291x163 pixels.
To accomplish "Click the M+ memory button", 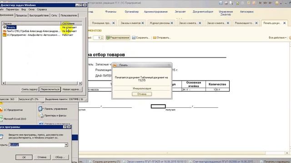I will pos(265,3).
